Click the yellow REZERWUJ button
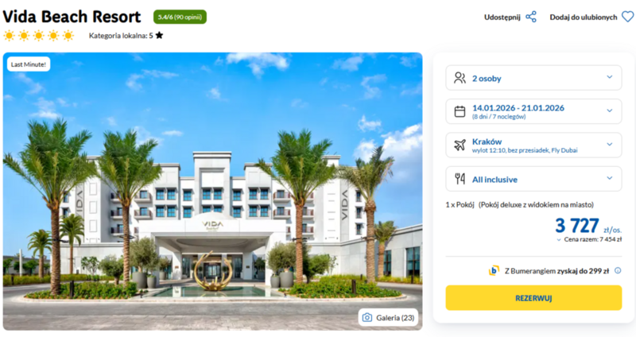Viewport: 636px width, 337px height. click(x=533, y=298)
